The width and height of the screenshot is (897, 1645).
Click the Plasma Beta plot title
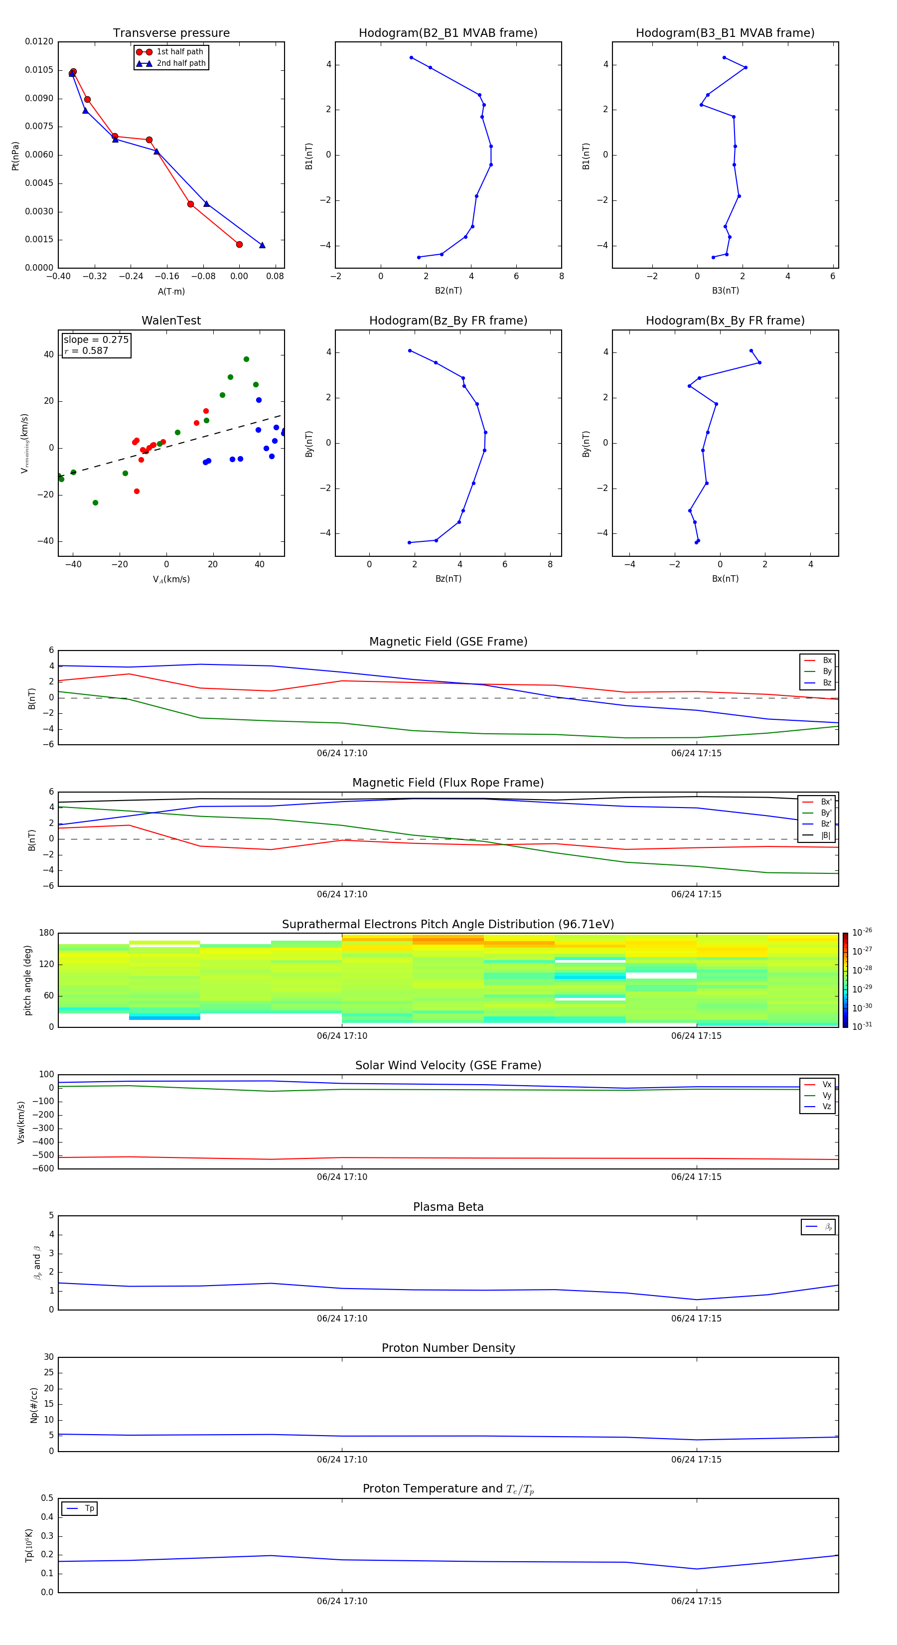pyautogui.click(x=448, y=1207)
